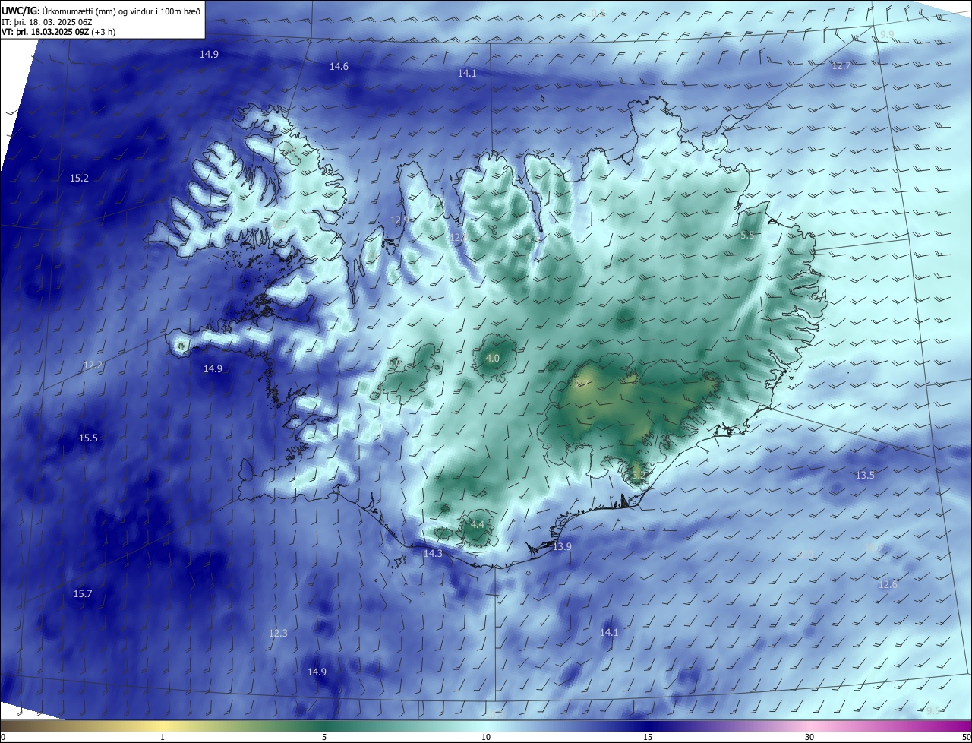Click the "0" tick on the color scale
The width and height of the screenshot is (972, 743).
pos(3,737)
